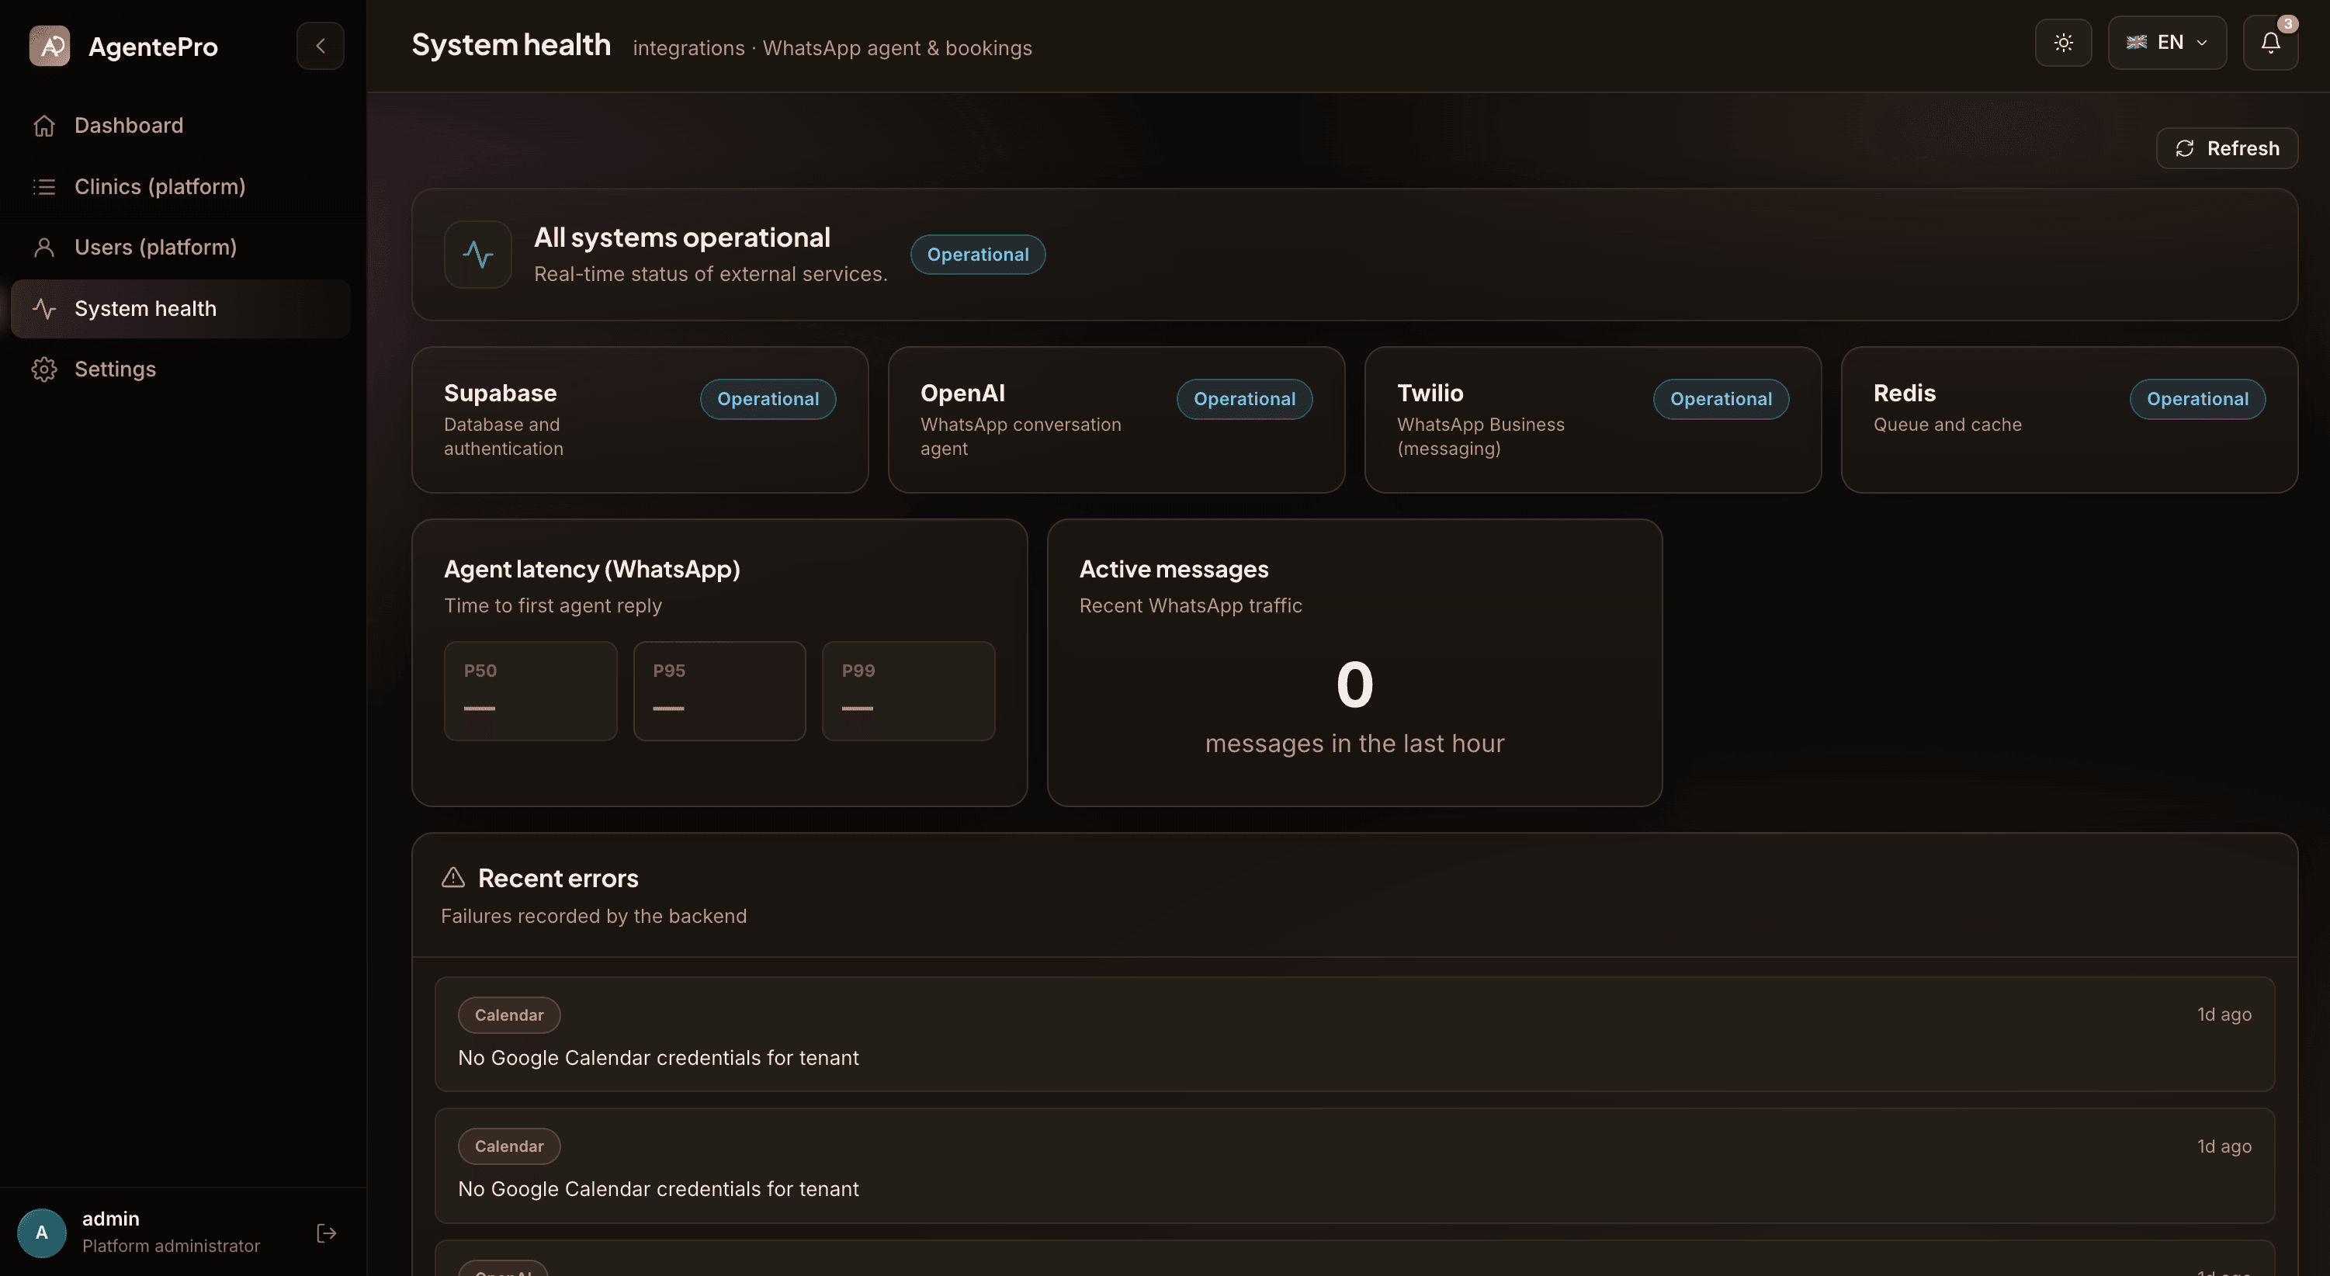
Task: Click the Redis Operational badge
Action: tap(2197, 399)
